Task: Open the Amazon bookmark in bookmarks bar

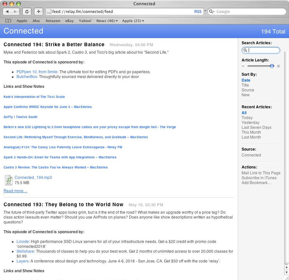Action: pos(53,21)
